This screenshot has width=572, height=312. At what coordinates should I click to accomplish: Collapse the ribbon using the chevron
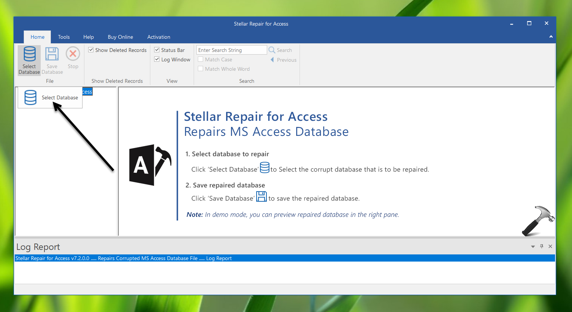pyautogui.click(x=551, y=37)
